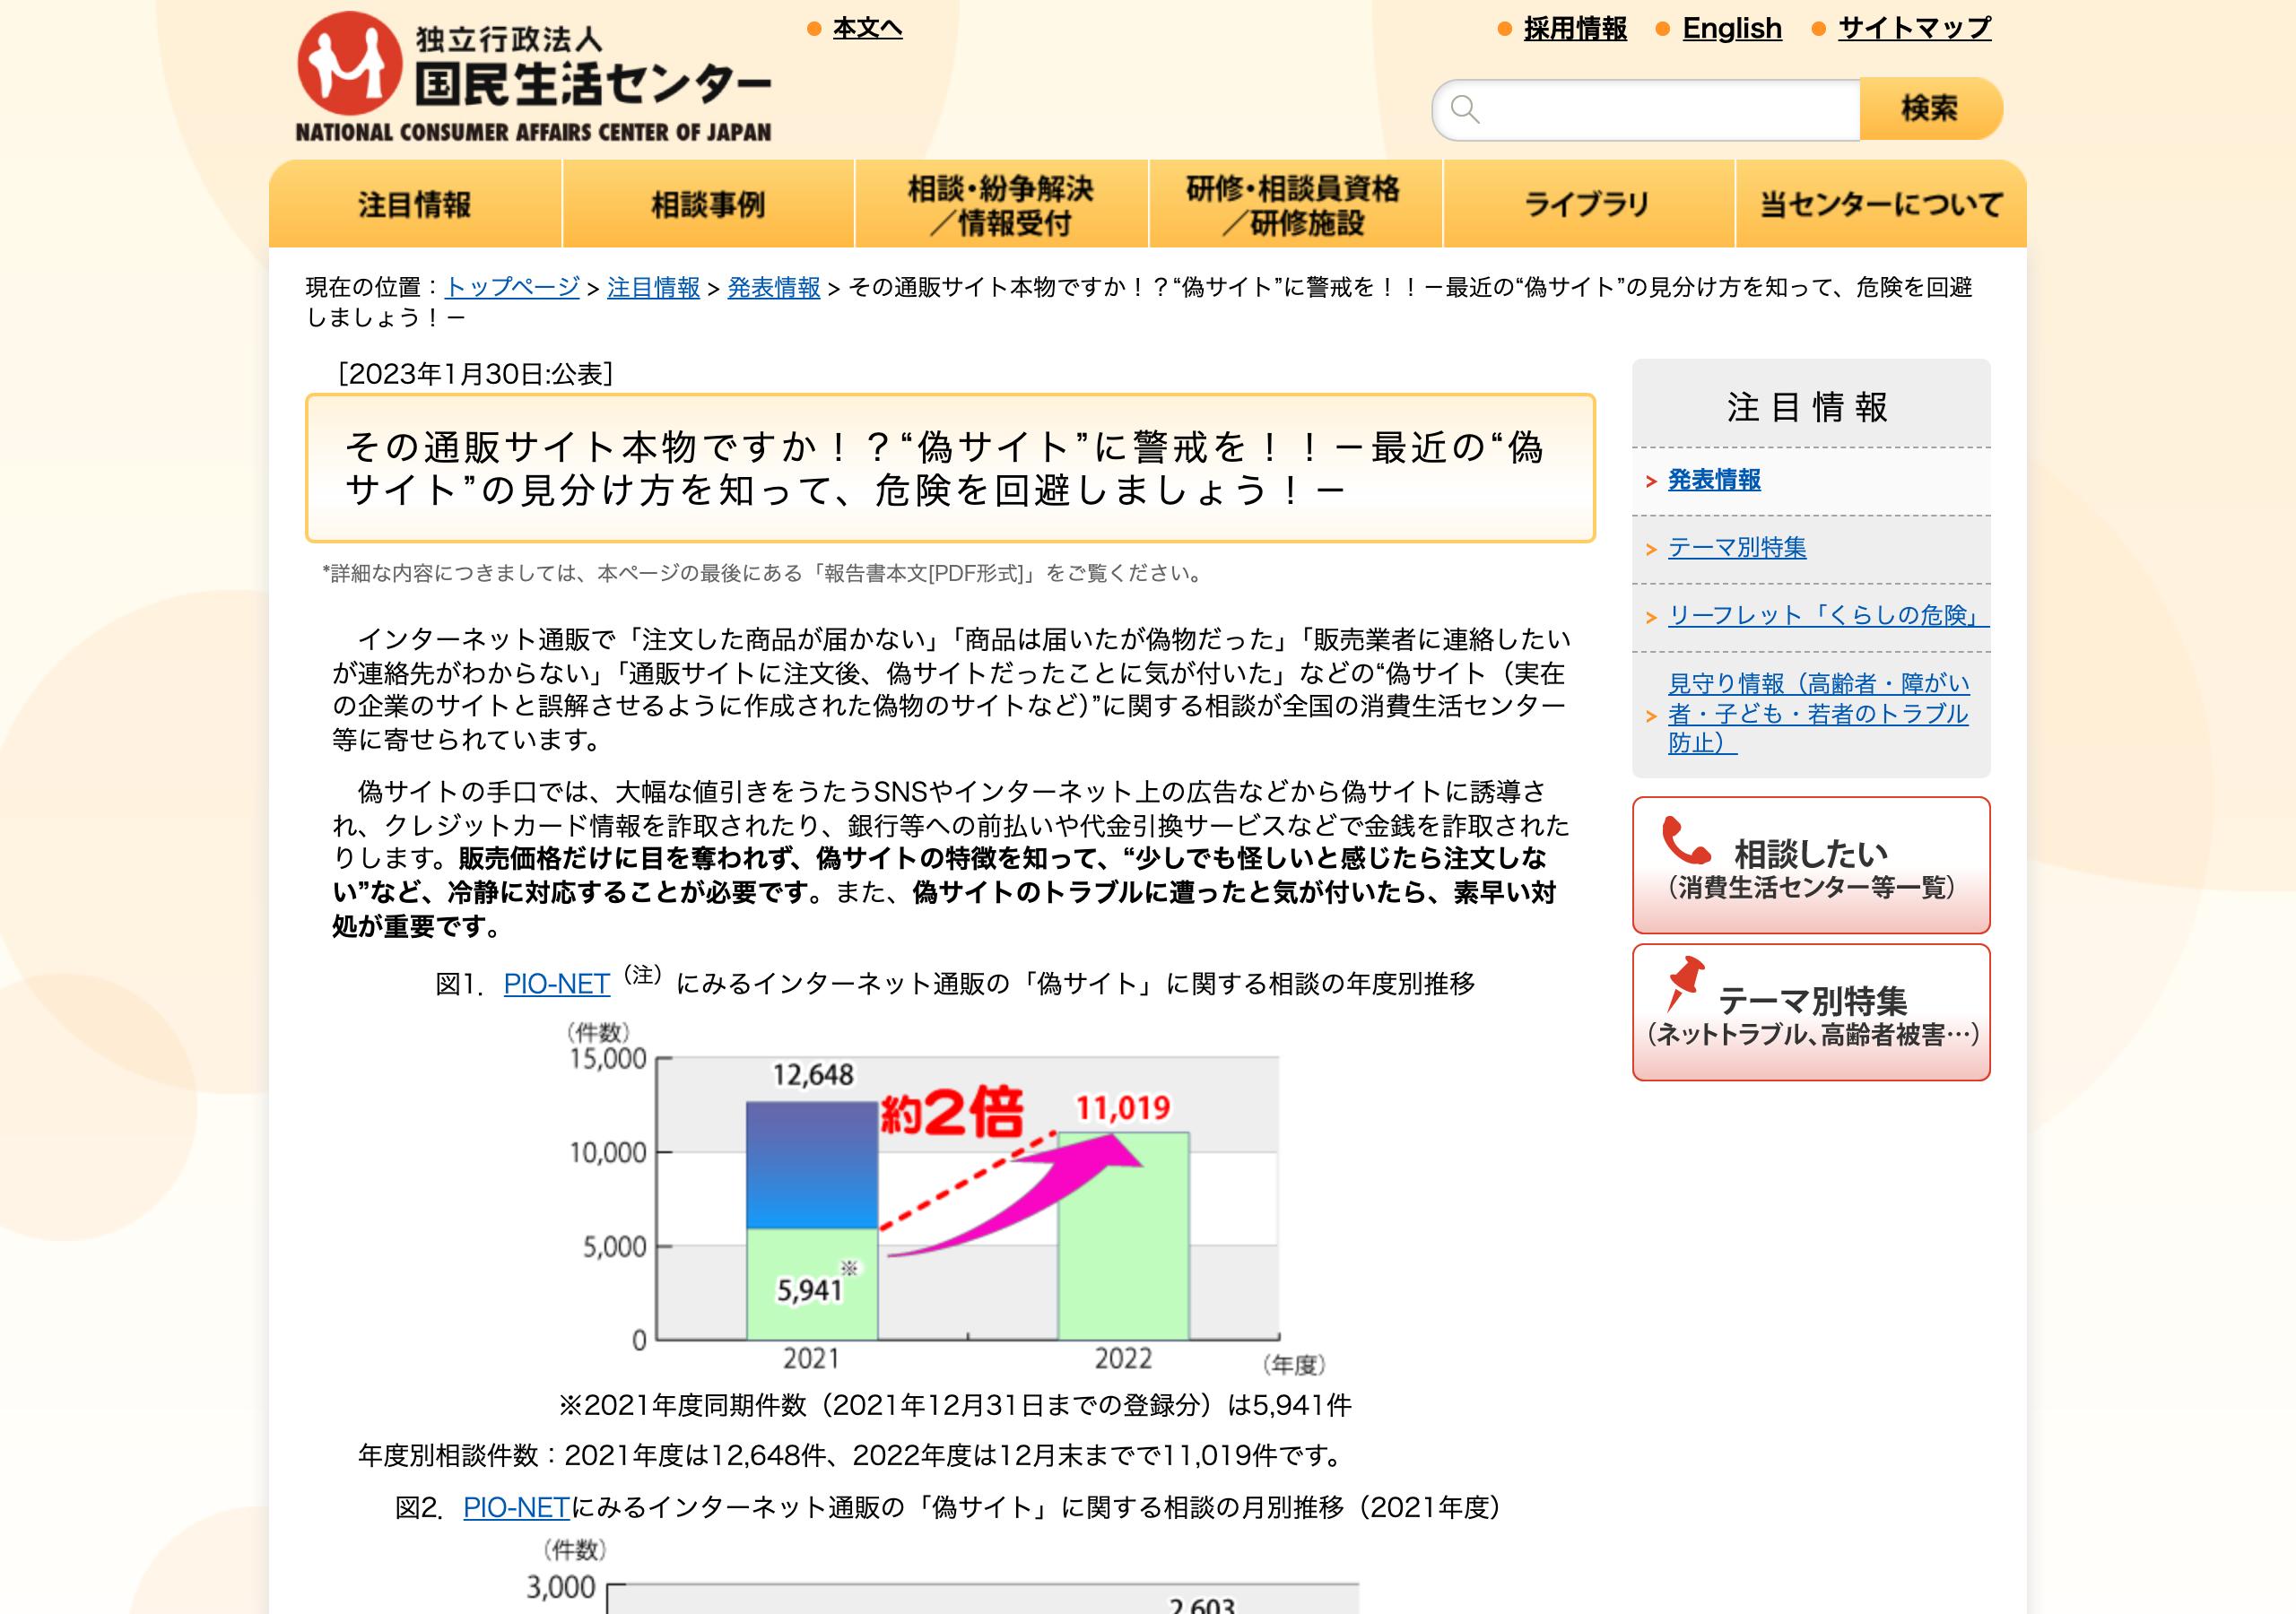
Task: Click the magnifier icon in search box
Action: (x=1465, y=109)
